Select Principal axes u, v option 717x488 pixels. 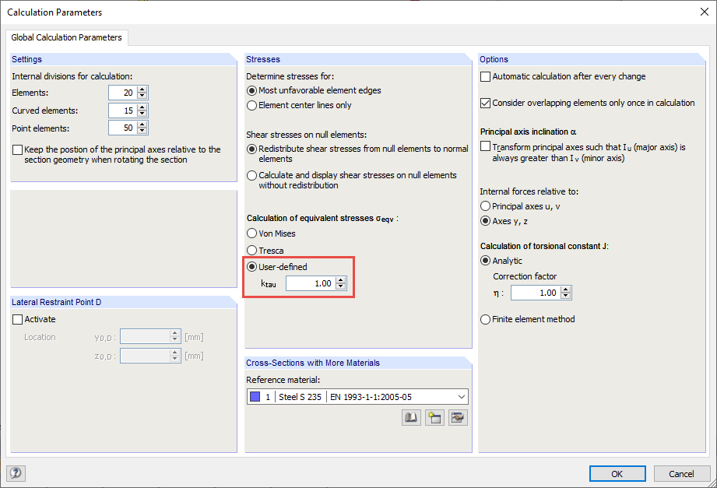485,206
